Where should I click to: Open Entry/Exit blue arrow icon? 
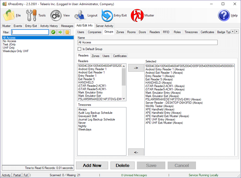click(107, 15)
